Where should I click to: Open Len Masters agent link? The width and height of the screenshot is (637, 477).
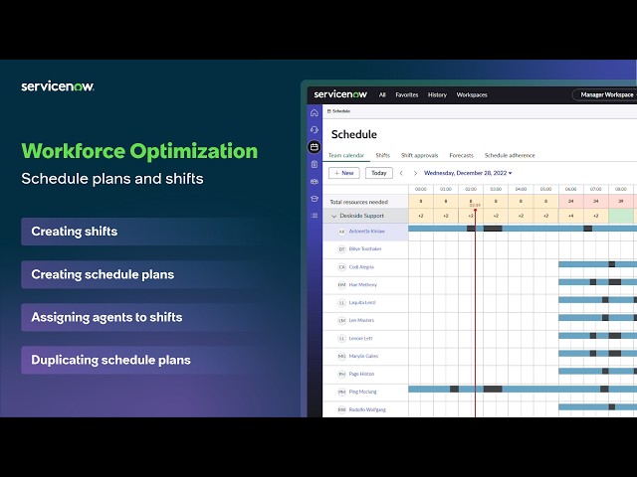pyautogui.click(x=361, y=320)
